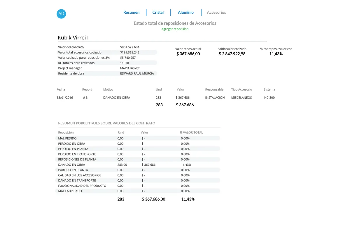Click the Responsable column header
This screenshot has width=350, height=232.
click(214, 89)
